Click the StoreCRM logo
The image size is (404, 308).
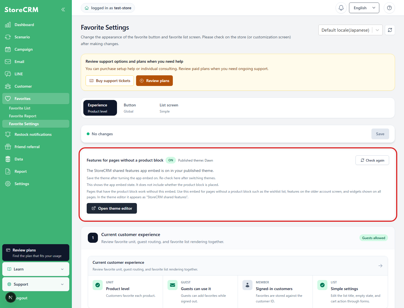21,10
